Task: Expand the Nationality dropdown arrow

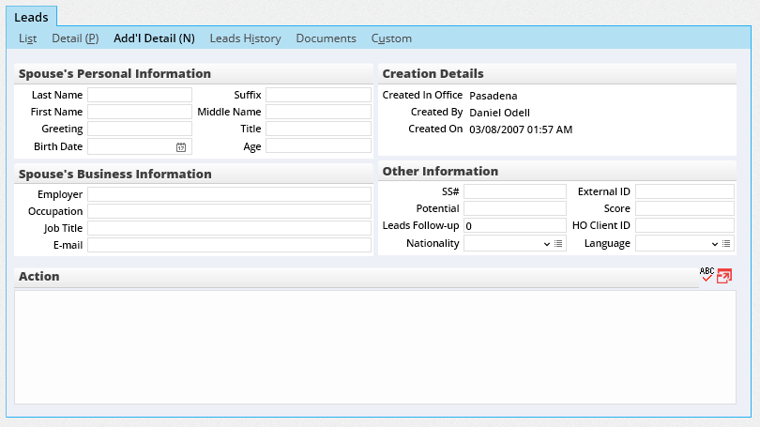Action: coord(546,244)
